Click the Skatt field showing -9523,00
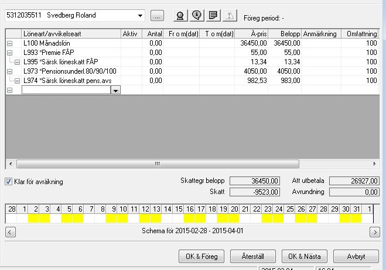The width and height of the screenshot is (386, 270). tap(255, 192)
